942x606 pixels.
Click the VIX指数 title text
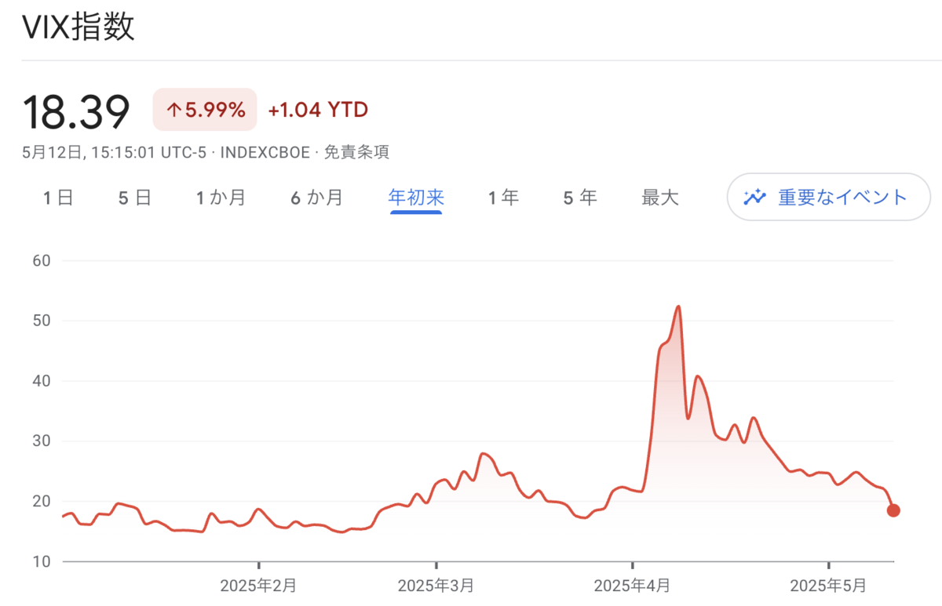click(x=78, y=27)
